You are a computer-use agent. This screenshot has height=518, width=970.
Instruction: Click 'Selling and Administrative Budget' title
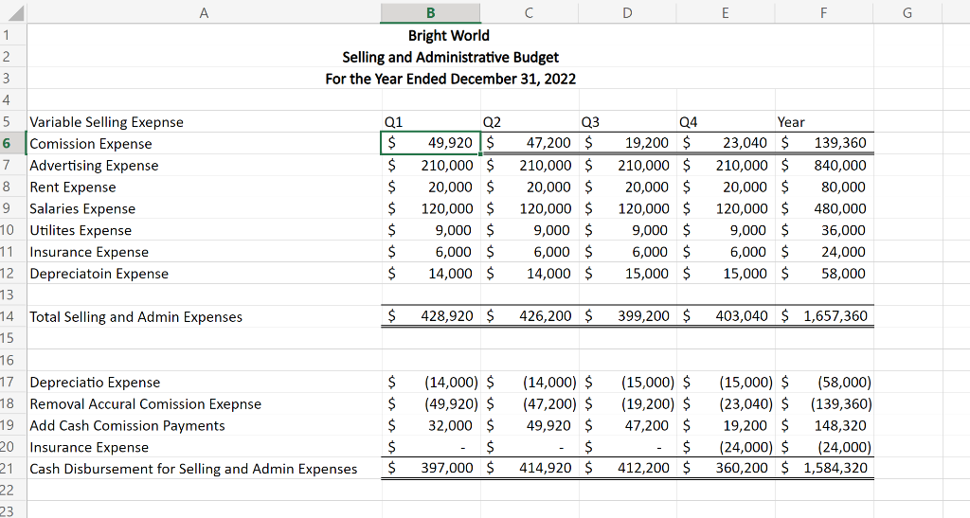(x=450, y=57)
